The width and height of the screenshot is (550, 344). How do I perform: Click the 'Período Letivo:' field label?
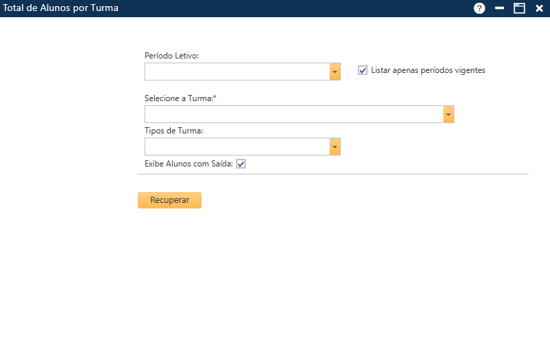point(171,55)
